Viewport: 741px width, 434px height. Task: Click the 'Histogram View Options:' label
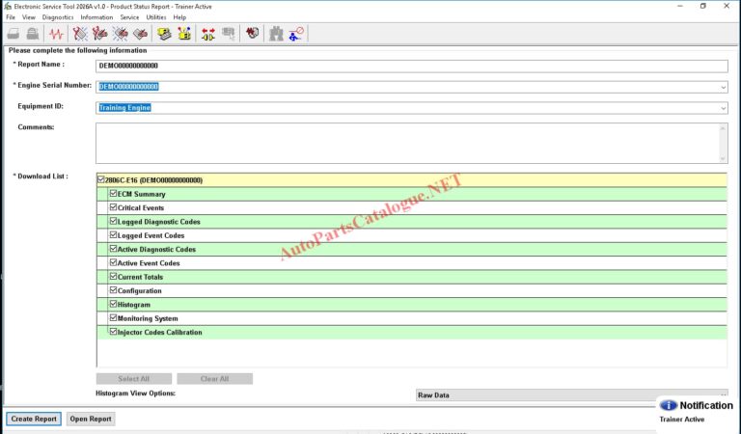point(135,393)
